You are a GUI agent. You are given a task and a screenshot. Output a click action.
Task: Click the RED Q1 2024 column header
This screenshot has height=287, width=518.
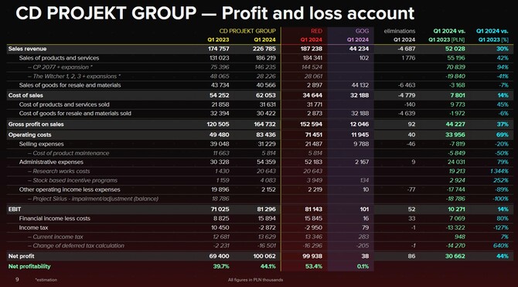click(312, 39)
